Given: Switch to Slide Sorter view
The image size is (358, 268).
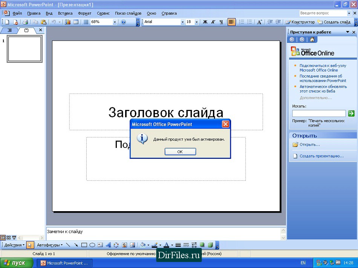Looking at the screenshot, I should [x=9, y=238].
